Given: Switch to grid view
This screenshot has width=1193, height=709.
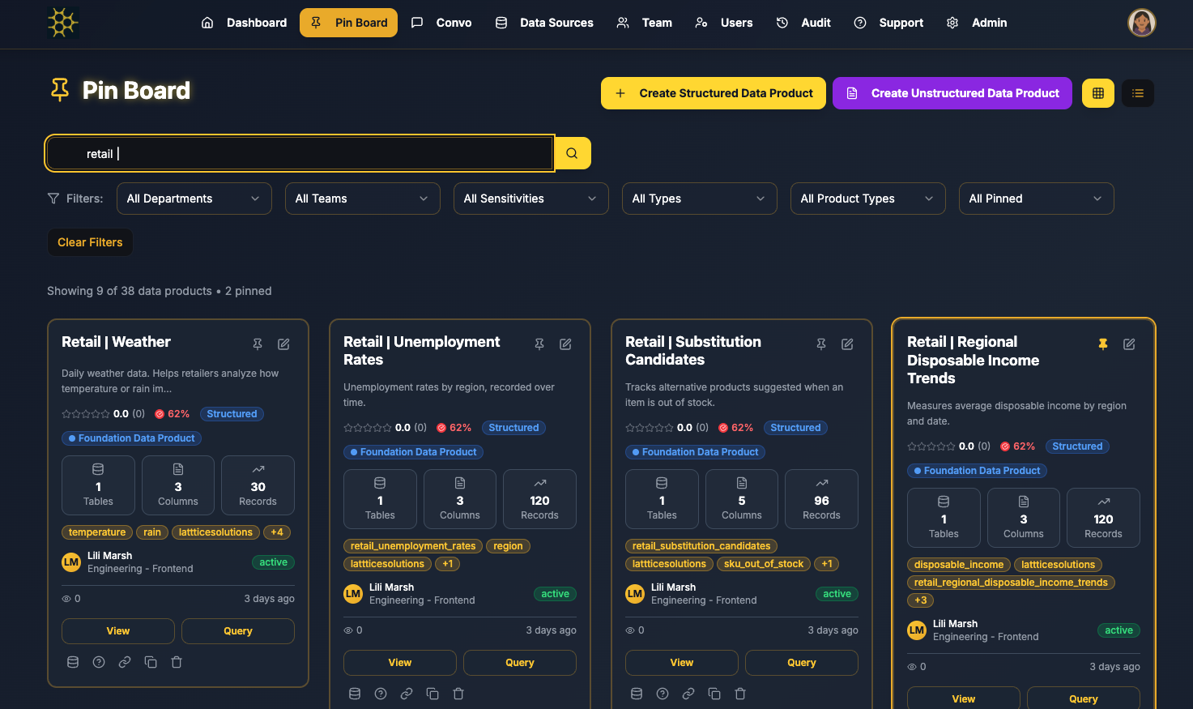Looking at the screenshot, I should point(1098,93).
